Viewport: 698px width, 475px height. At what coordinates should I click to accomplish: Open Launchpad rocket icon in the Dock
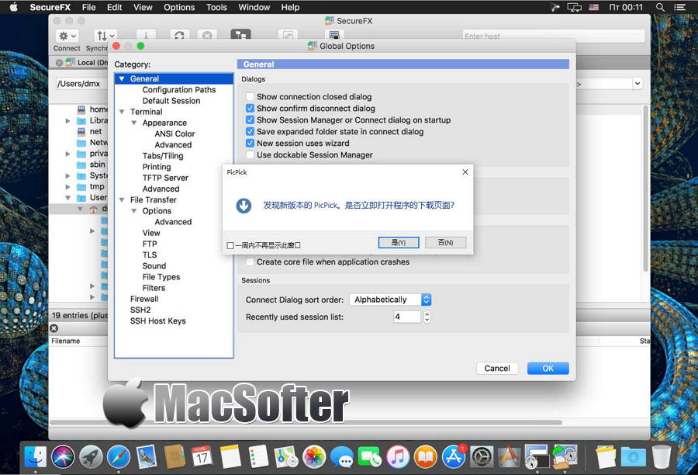point(91,456)
